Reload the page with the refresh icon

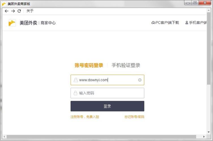point(19,11)
